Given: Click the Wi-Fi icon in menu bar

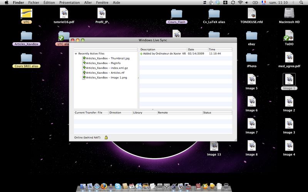Looking at the screenshot, I should [240, 3].
